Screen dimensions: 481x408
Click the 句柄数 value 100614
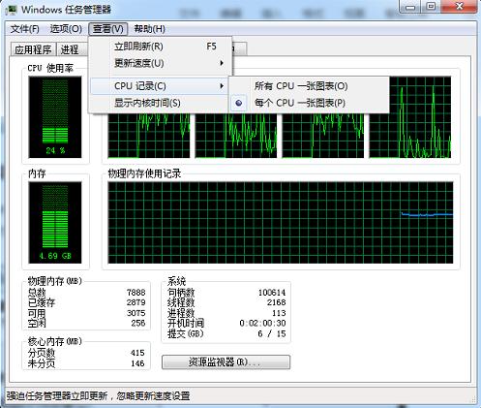click(272, 293)
